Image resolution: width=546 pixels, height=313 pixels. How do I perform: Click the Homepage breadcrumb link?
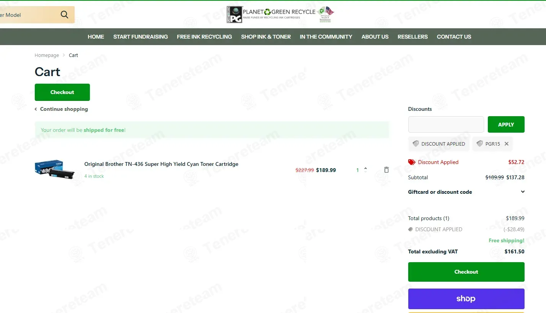point(47,55)
